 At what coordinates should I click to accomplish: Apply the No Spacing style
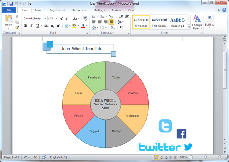(x=159, y=22)
